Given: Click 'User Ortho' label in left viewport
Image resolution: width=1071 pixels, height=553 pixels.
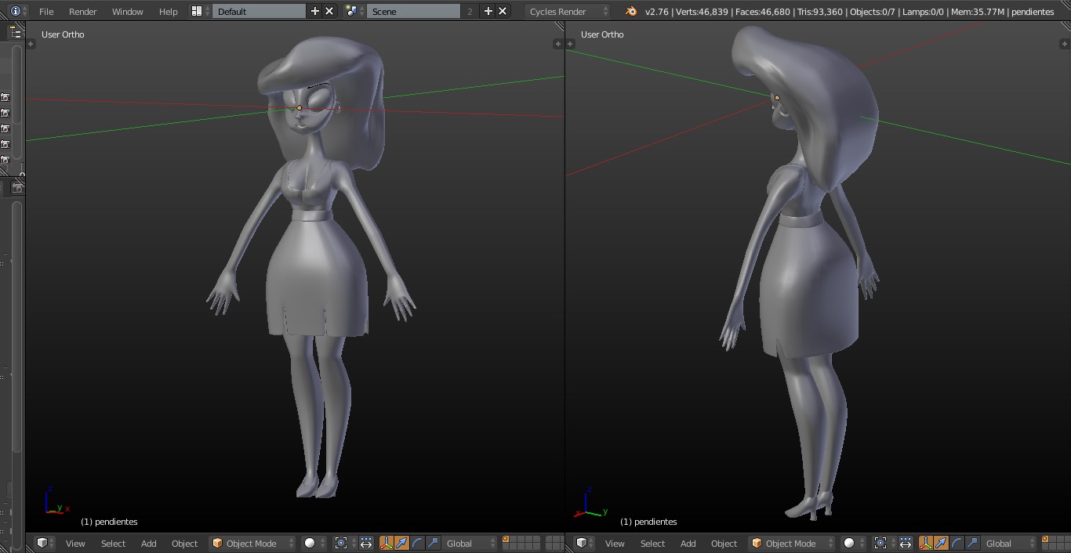Looking at the screenshot, I should pyautogui.click(x=63, y=34).
